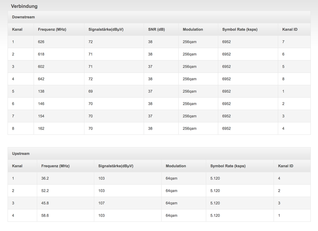Click Kanal ID 8 in 642 MHz row

pos(283,79)
